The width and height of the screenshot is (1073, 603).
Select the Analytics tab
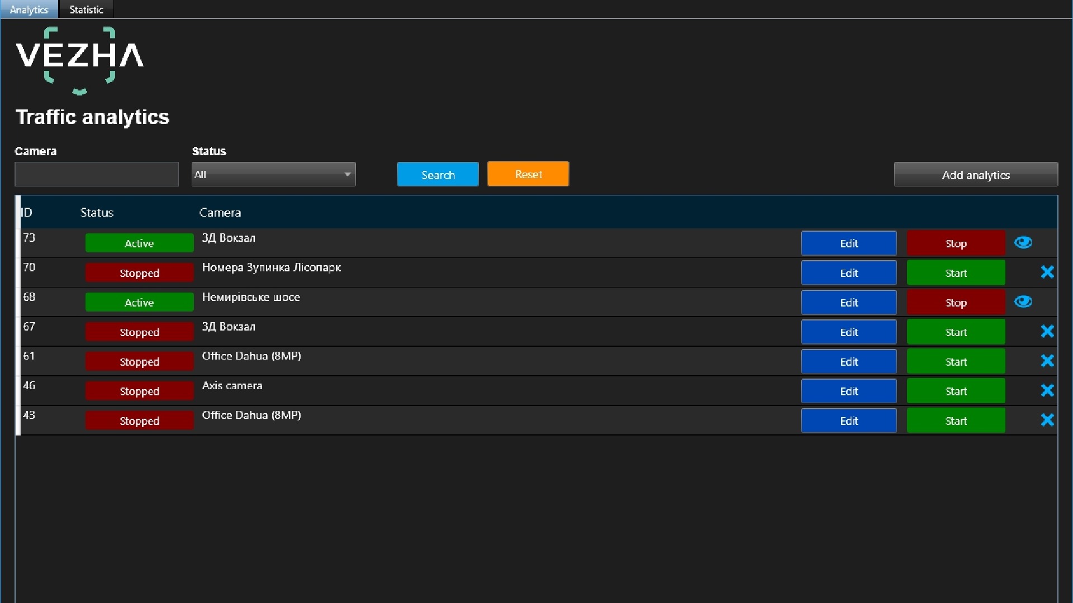[x=29, y=9]
